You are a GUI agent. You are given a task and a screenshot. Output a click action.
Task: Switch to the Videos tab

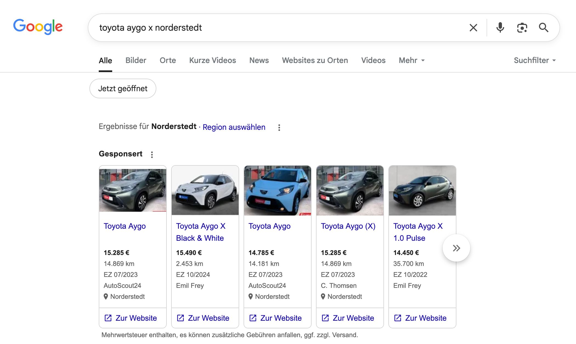373,60
